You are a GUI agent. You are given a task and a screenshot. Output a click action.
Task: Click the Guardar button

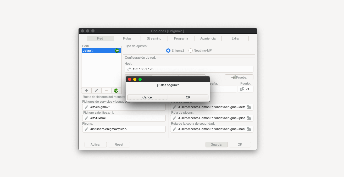[x=217, y=145]
